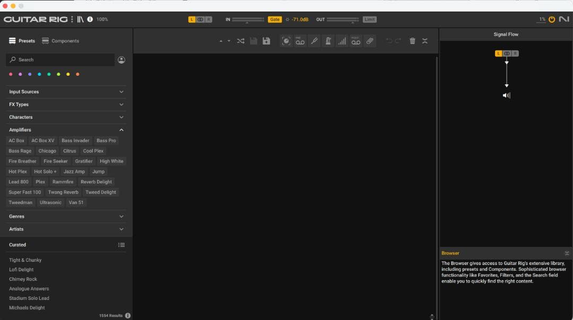Toggle the output Limit button
Image resolution: width=573 pixels, height=320 pixels.
[x=369, y=20]
